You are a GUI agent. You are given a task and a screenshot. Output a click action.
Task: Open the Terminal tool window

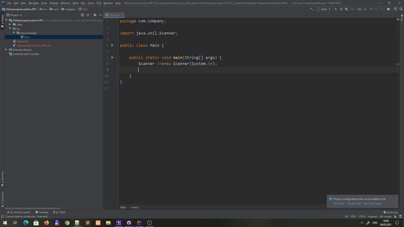tap(42, 212)
